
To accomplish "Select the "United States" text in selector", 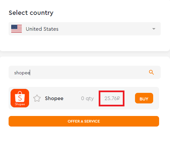I will (42, 29).
